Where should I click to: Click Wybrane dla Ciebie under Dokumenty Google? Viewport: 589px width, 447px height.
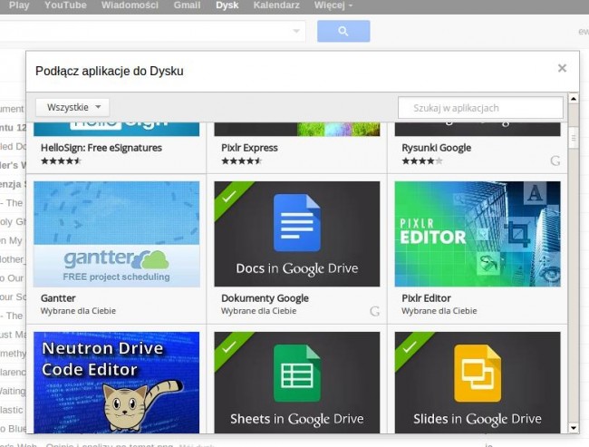259,311
